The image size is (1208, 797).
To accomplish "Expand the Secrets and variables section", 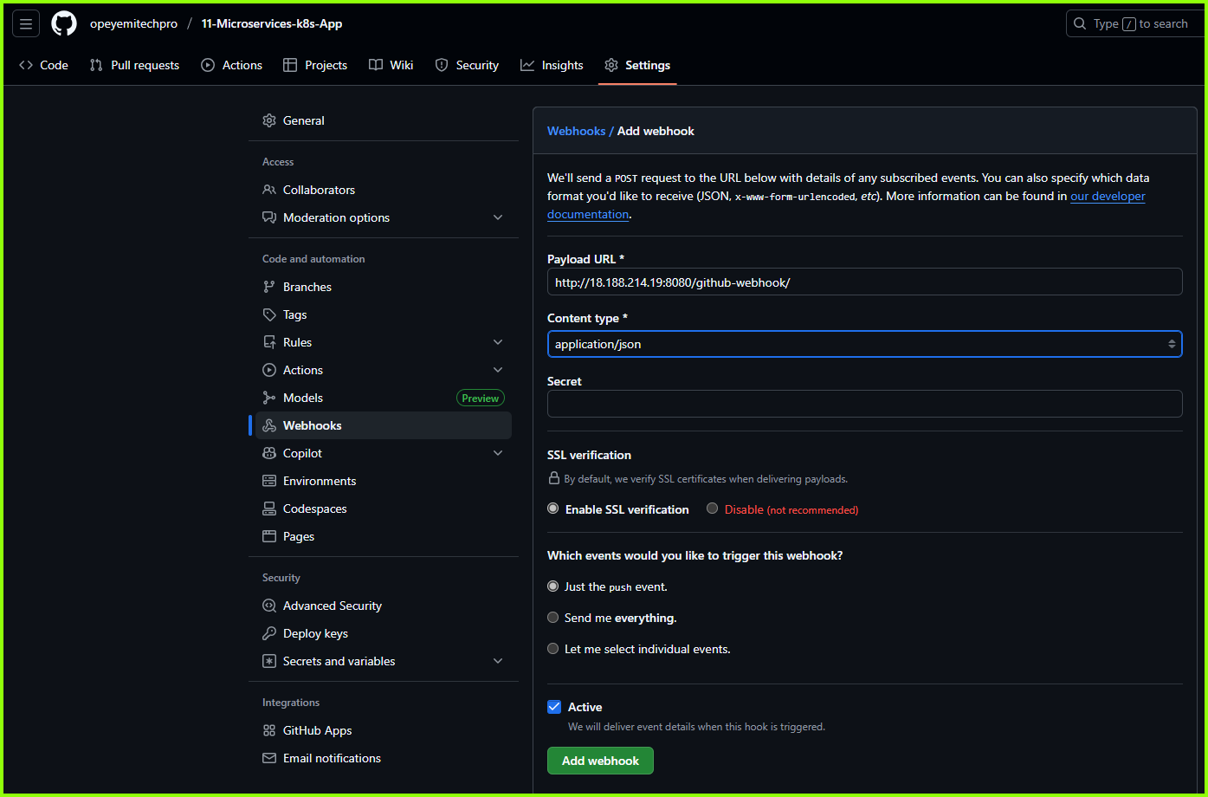I will (x=498, y=660).
